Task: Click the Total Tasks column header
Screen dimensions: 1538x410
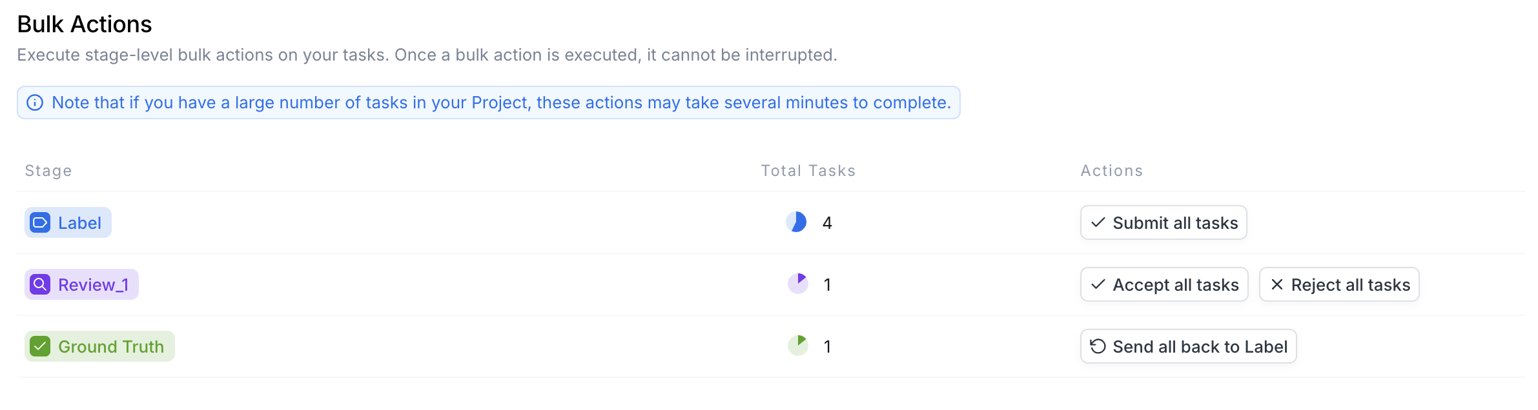Action: 808,171
